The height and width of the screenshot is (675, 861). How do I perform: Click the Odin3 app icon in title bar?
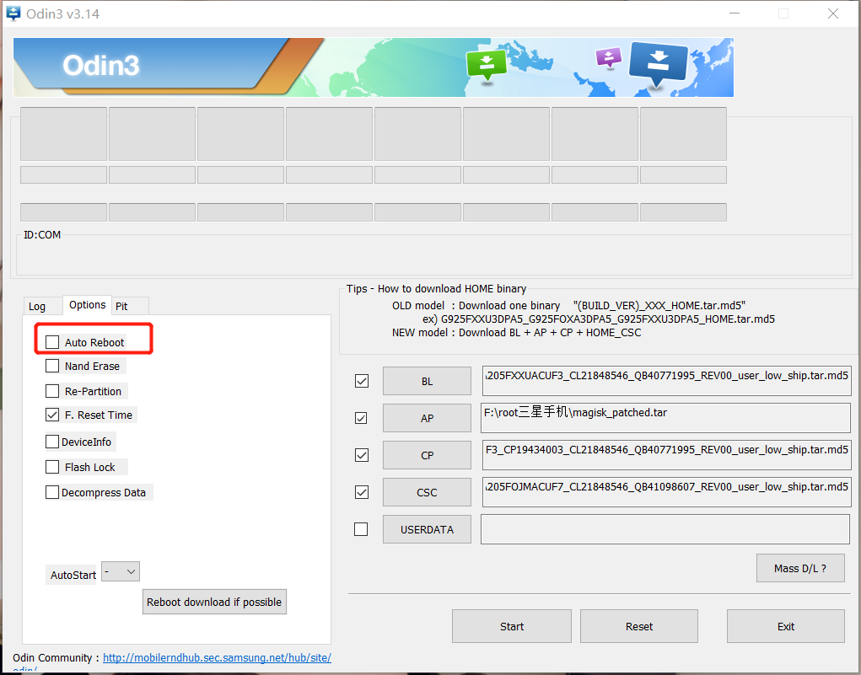[x=13, y=13]
